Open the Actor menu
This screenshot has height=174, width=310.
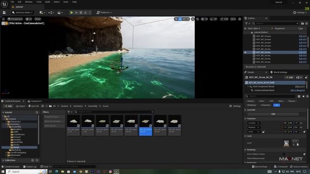click(x=66, y=2)
